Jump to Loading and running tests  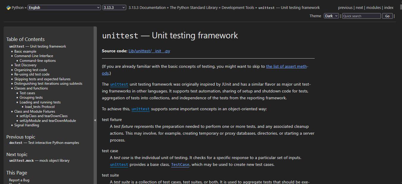(40, 102)
